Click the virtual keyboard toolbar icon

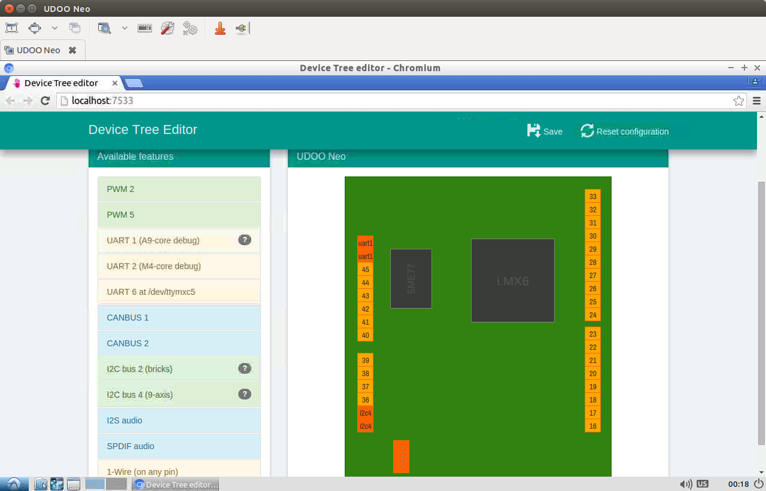[x=145, y=28]
